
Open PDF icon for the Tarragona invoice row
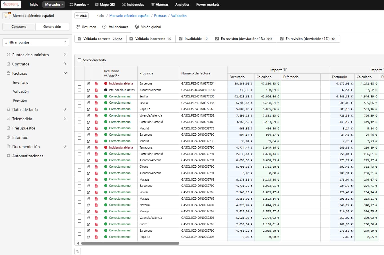96,148
